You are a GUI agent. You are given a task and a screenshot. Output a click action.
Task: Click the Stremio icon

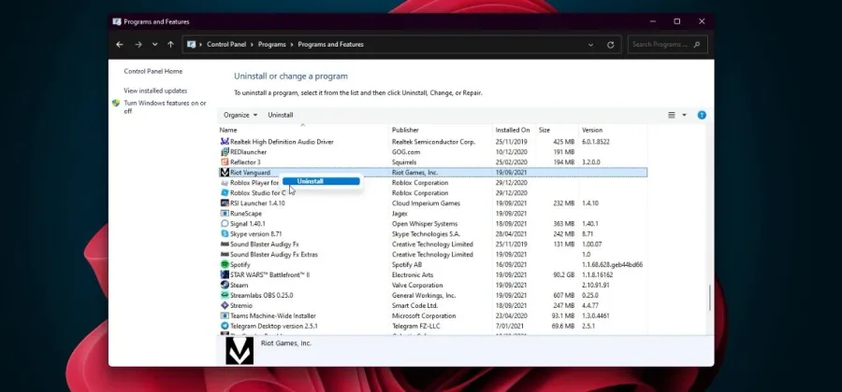click(225, 305)
